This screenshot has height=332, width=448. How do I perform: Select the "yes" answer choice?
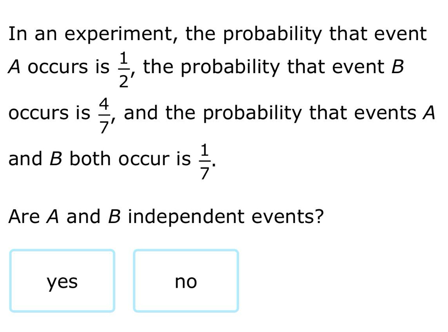(x=62, y=282)
